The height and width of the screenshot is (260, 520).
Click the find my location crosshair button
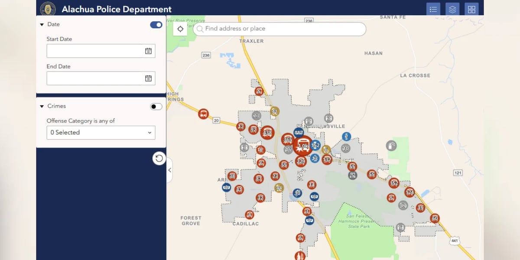pos(180,29)
